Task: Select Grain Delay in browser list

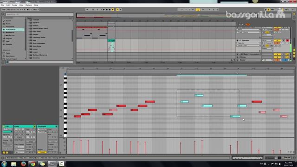Action: click(x=37, y=46)
